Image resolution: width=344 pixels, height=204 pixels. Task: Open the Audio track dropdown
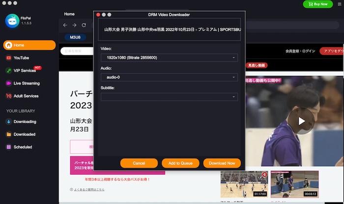click(x=169, y=77)
